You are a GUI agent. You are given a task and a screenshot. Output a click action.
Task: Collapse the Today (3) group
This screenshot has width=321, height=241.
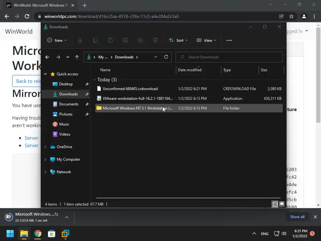point(94,79)
